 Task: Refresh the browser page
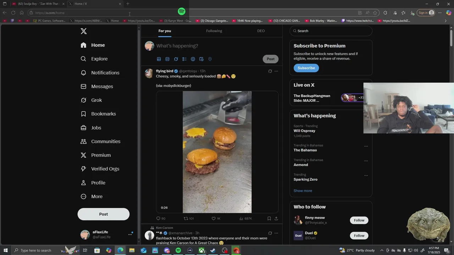pyautogui.click(x=13, y=13)
